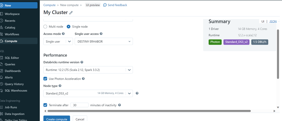
Task: Click the Alerts bell icon
Action: click(1, 77)
